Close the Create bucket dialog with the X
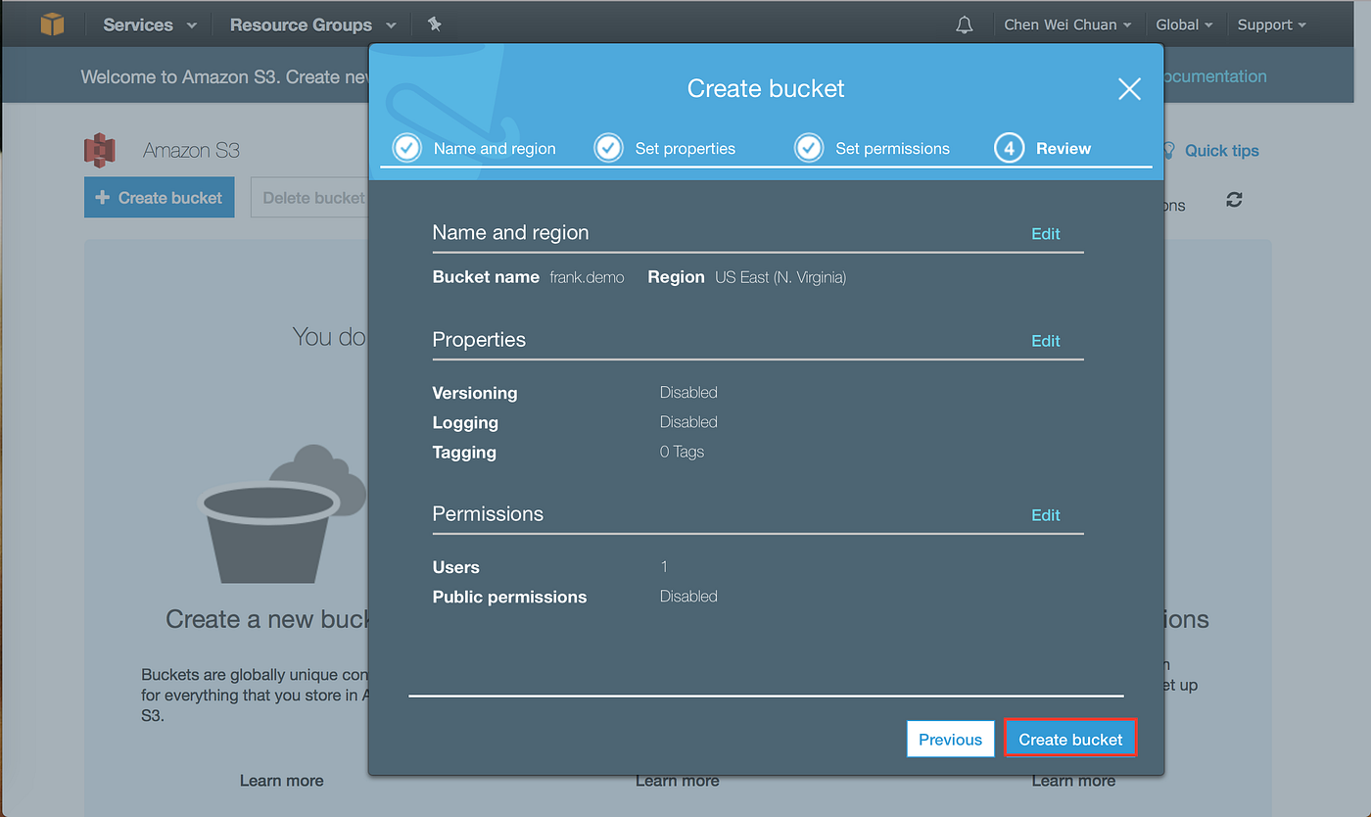This screenshot has height=817, width=1371. click(1129, 89)
